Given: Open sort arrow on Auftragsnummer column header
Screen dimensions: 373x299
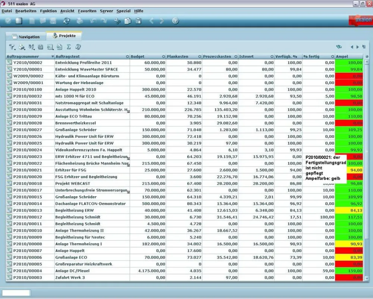Looking at the screenshot, I should click(x=53, y=56).
